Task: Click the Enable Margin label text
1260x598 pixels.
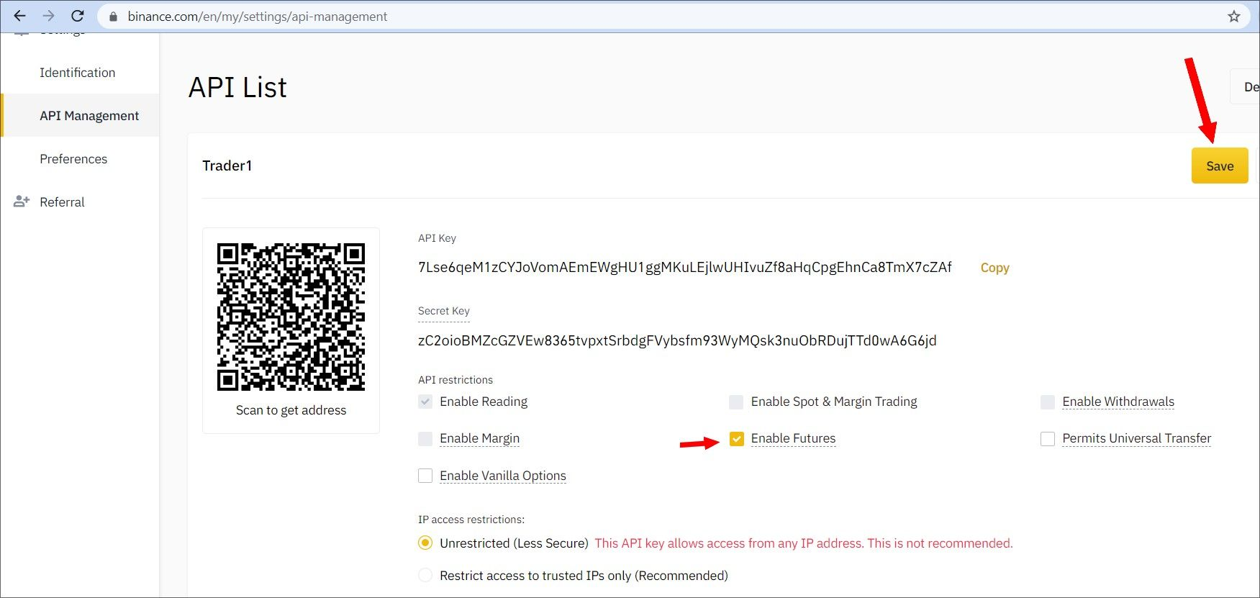Action: [x=479, y=438]
